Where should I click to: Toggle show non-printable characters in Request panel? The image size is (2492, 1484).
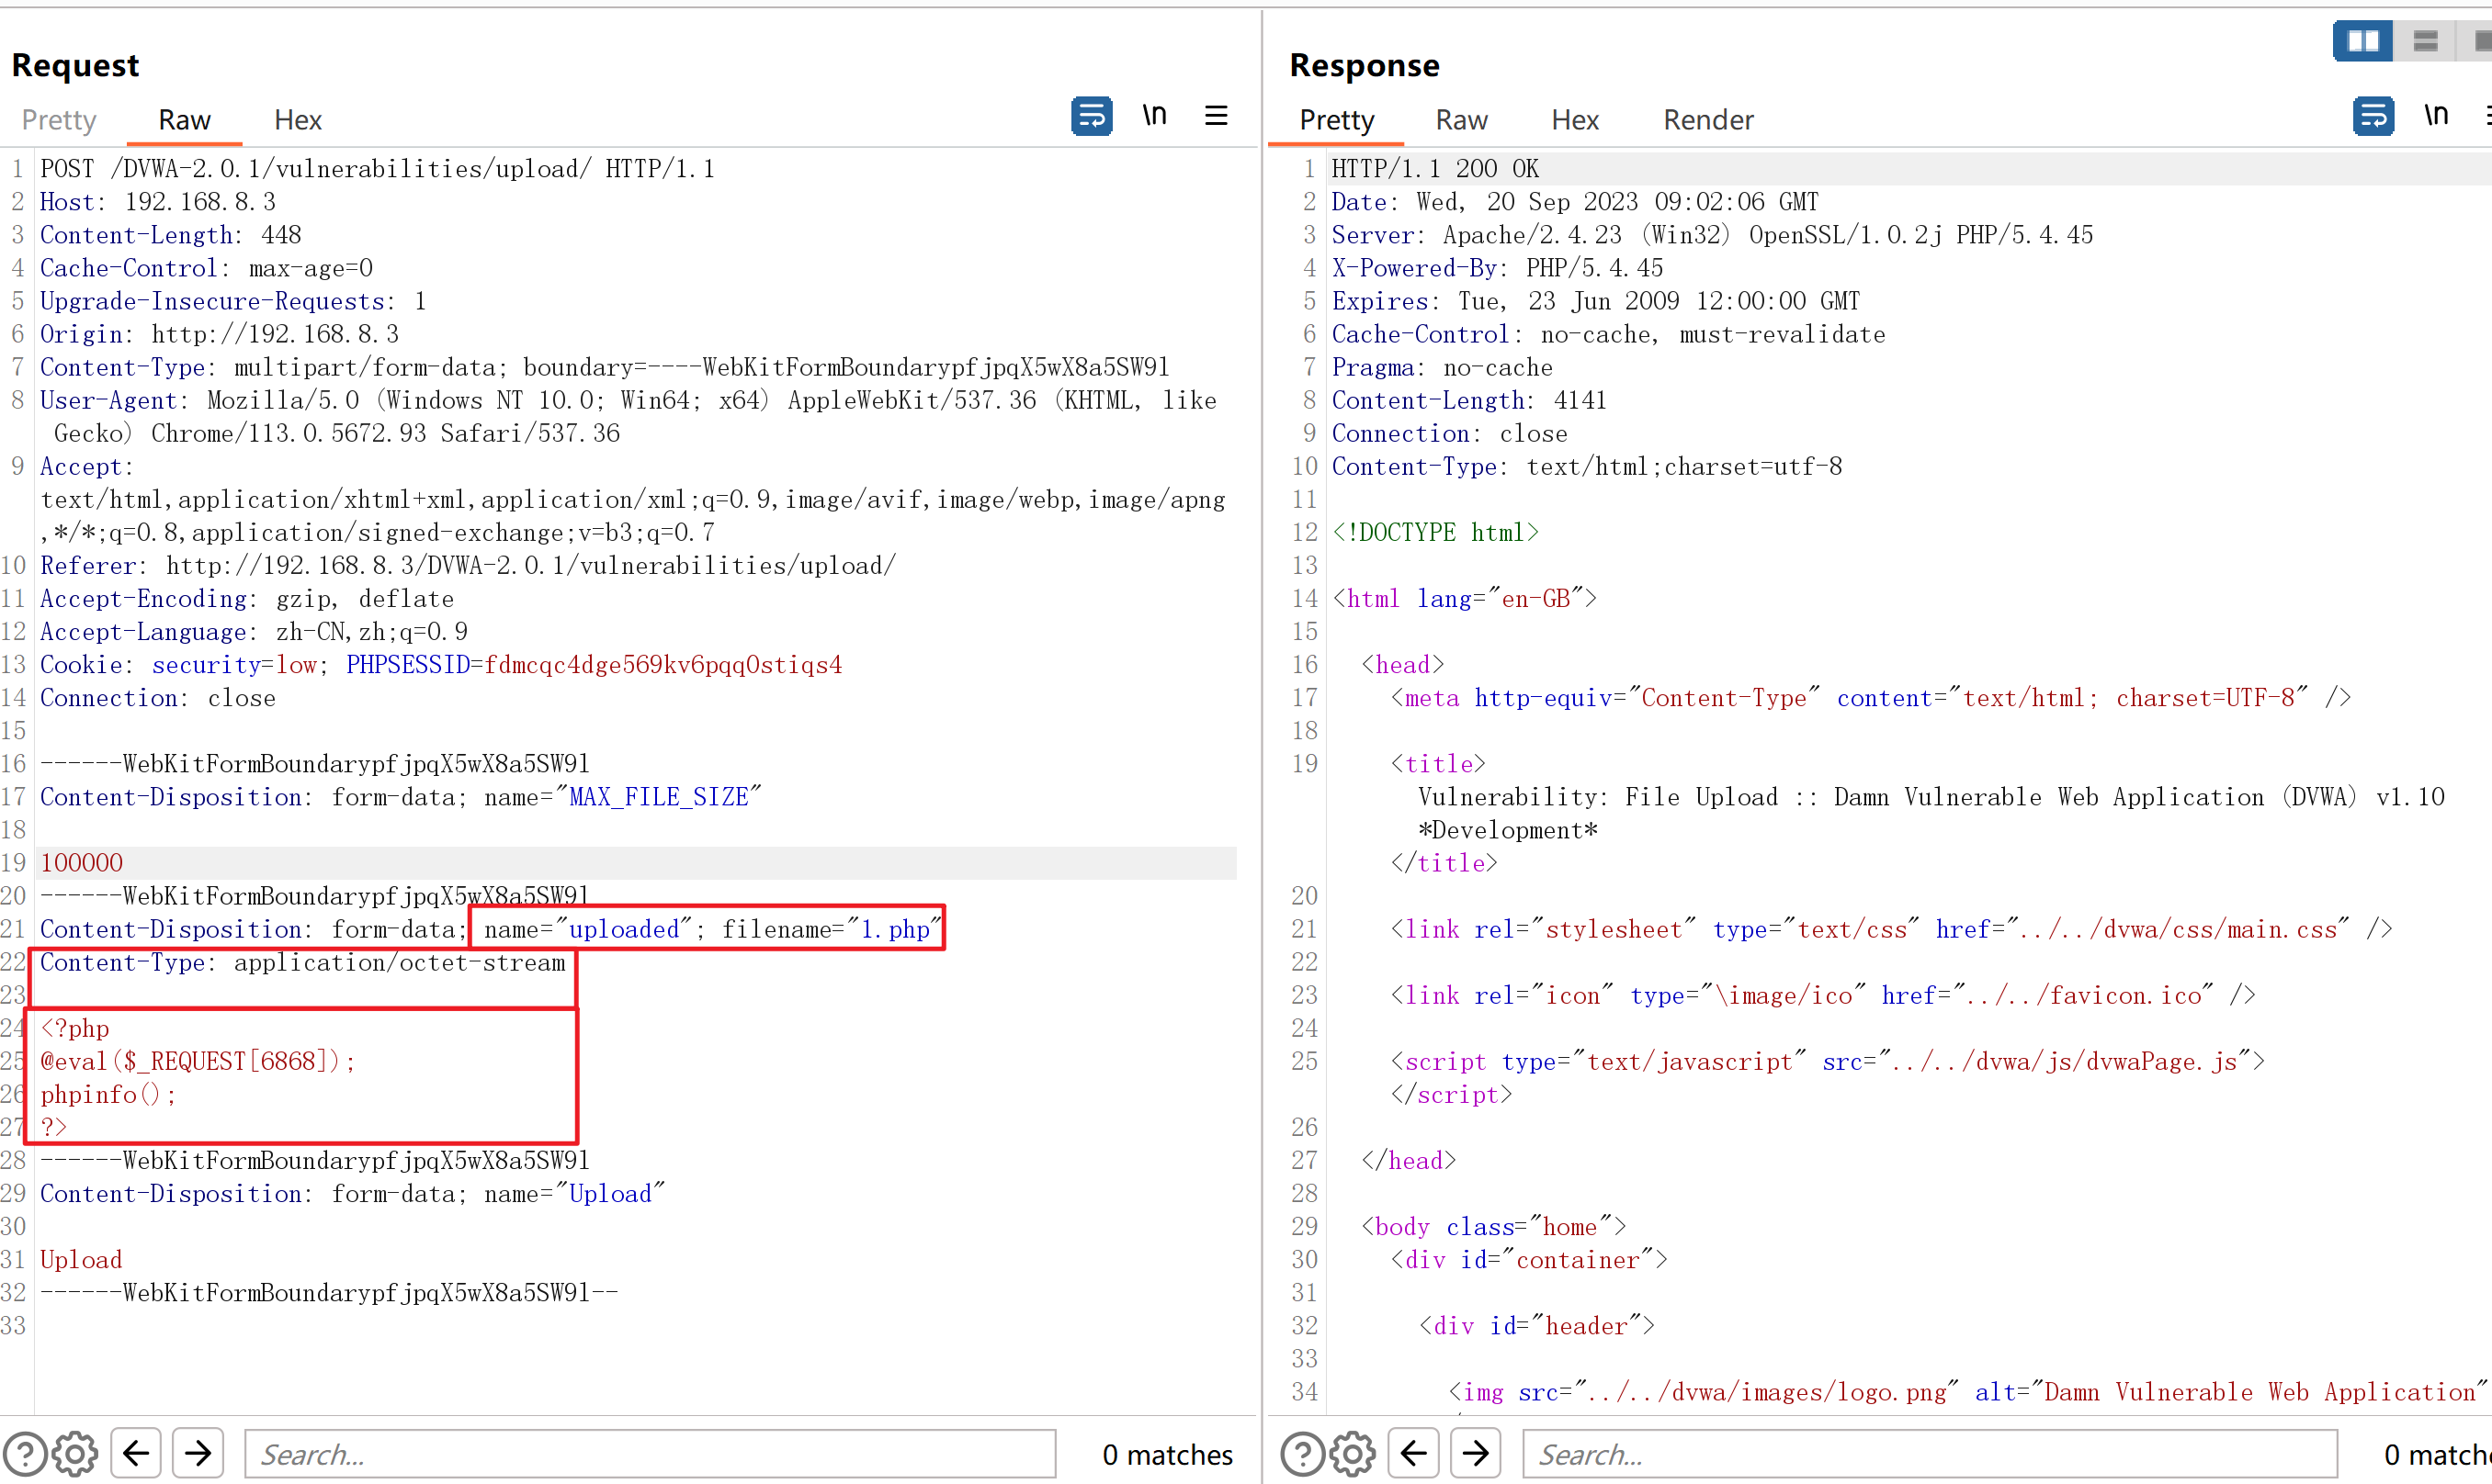[1154, 116]
